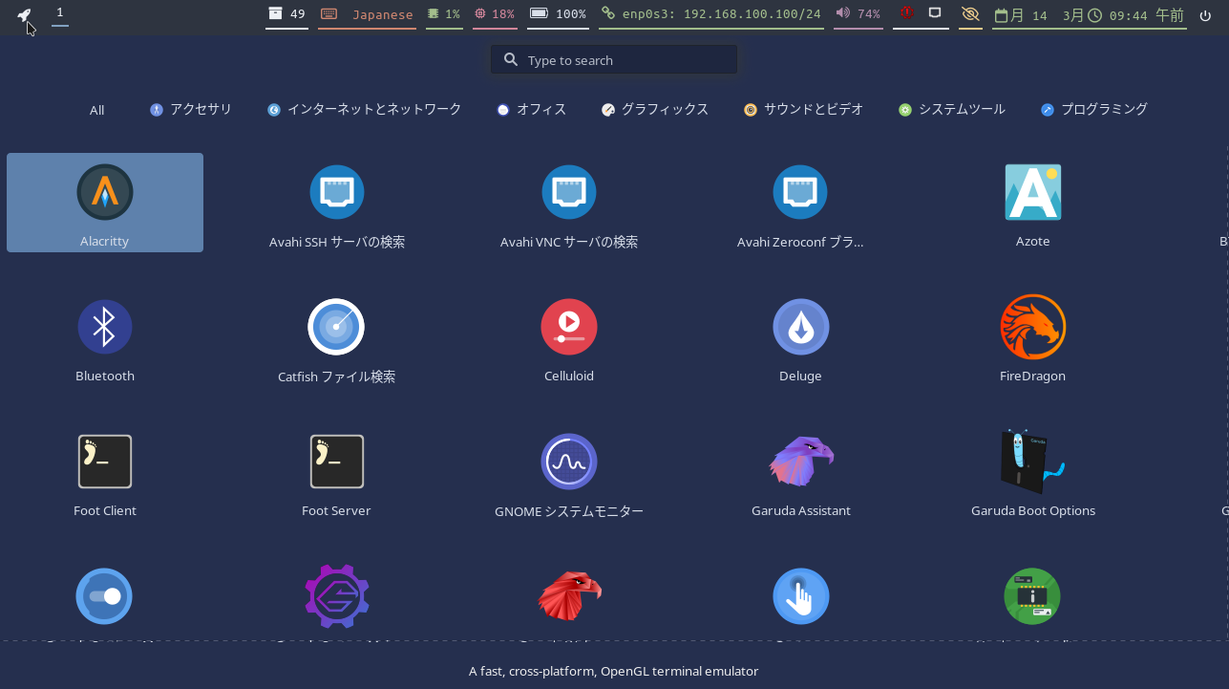Filter by インターネットとネットワーク category
The image size is (1229, 689).
click(364, 110)
